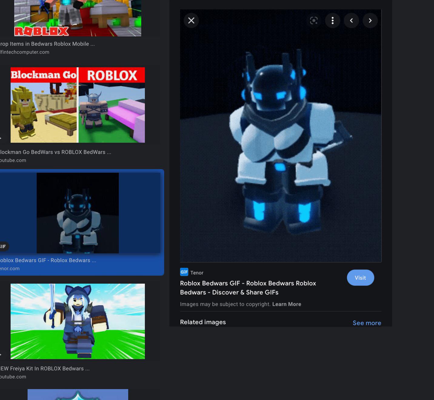
Task: Click the Blockman Go BedWars vs ROBLOX caption
Action: point(56,152)
